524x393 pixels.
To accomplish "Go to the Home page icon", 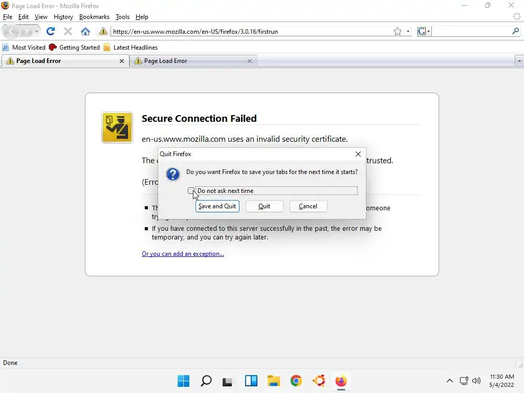I will (x=85, y=31).
